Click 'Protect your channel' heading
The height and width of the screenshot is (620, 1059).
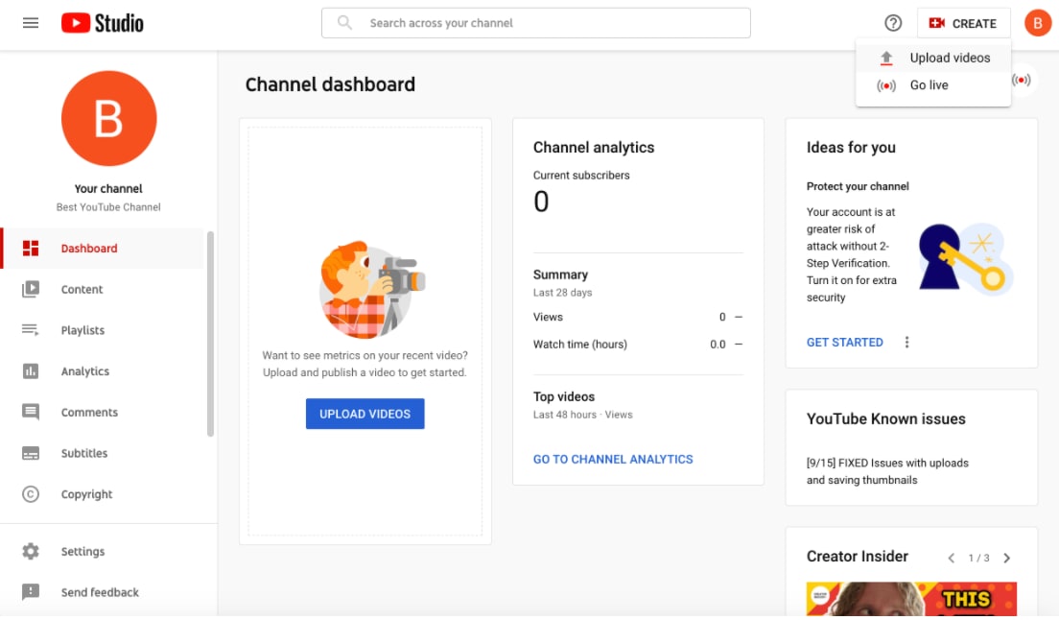(857, 186)
